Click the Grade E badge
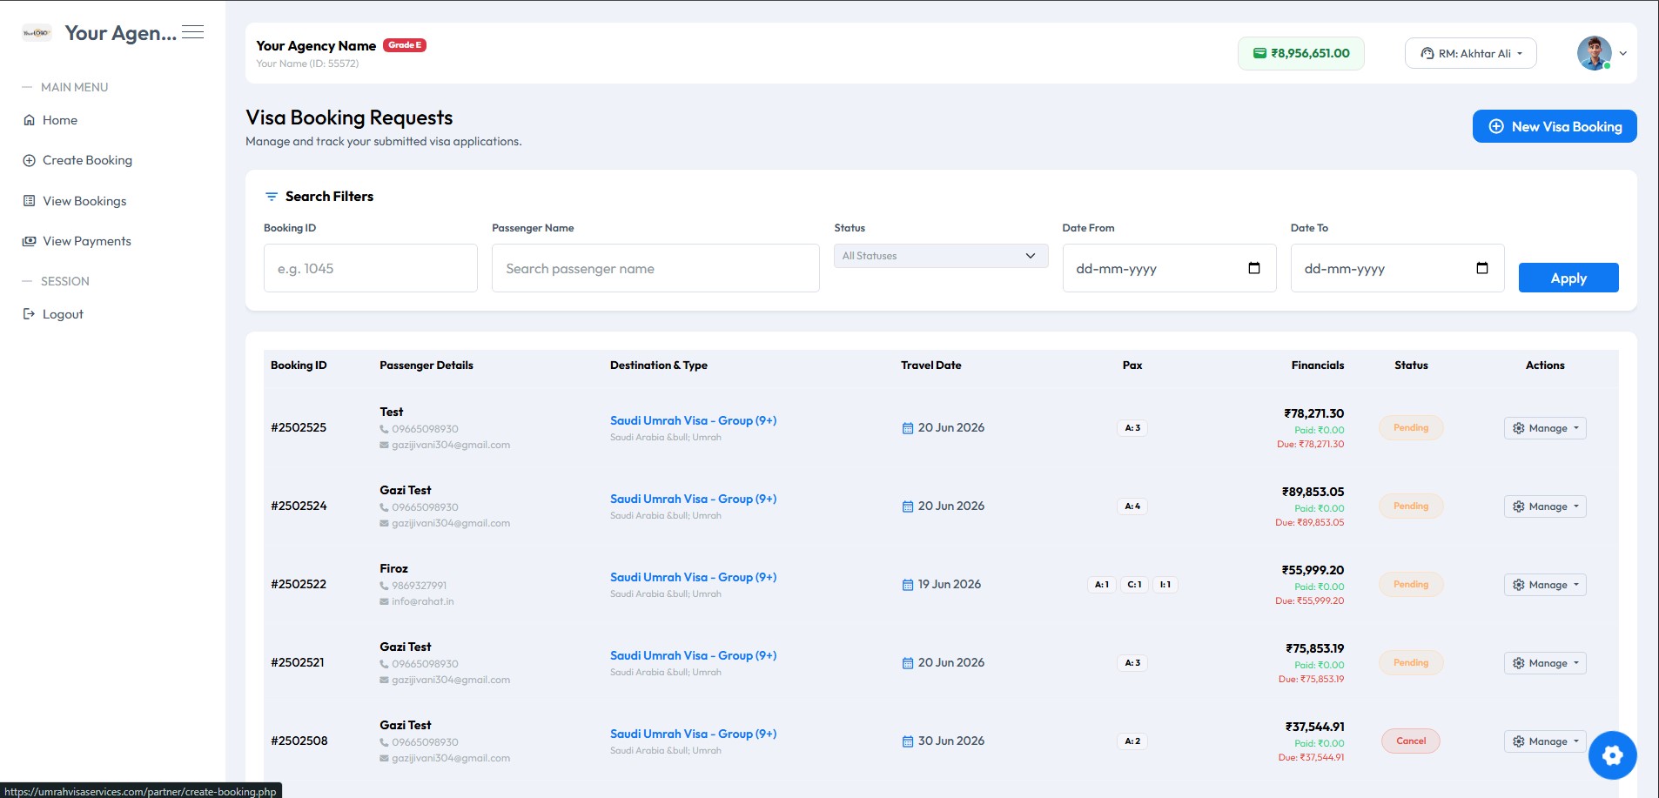1659x798 pixels. pyautogui.click(x=405, y=45)
